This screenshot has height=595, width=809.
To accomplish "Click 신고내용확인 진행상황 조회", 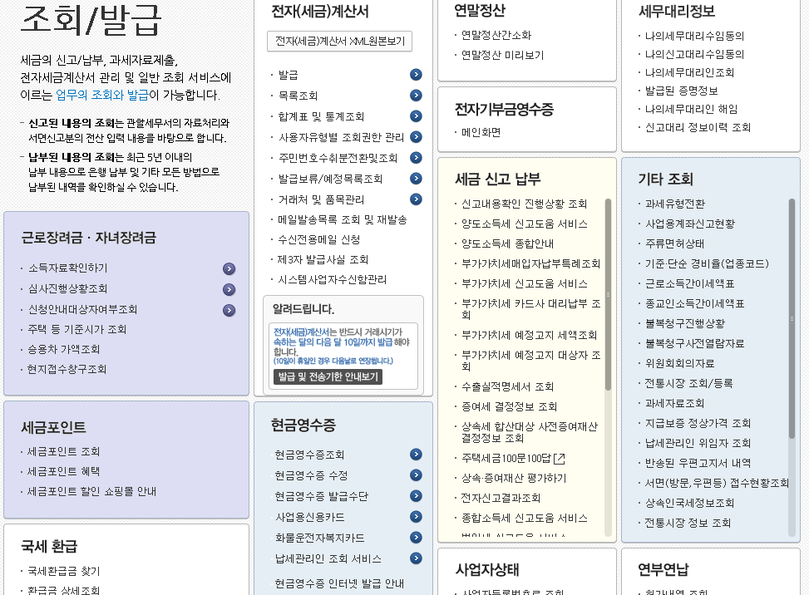I will coord(524,204).
